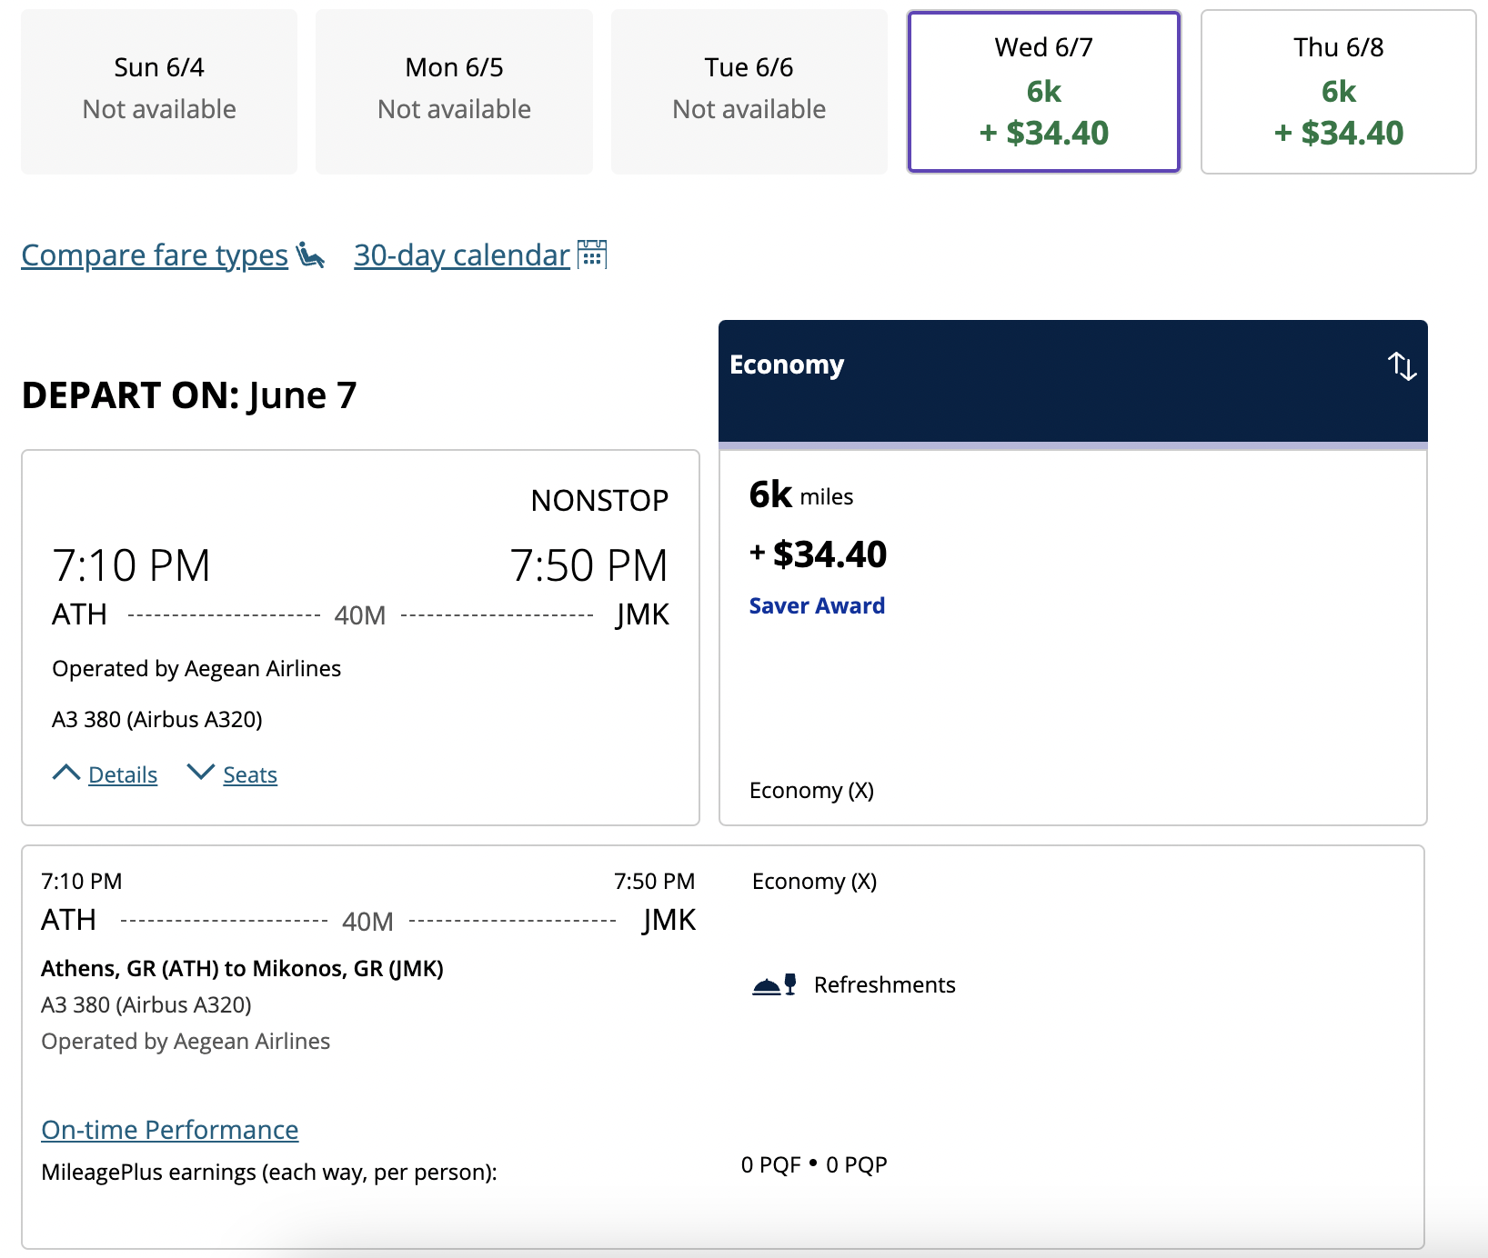Screen dimensions: 1488x1258
Task: Select the 6k miles Saver Award fare
Action: (1072, 636)
